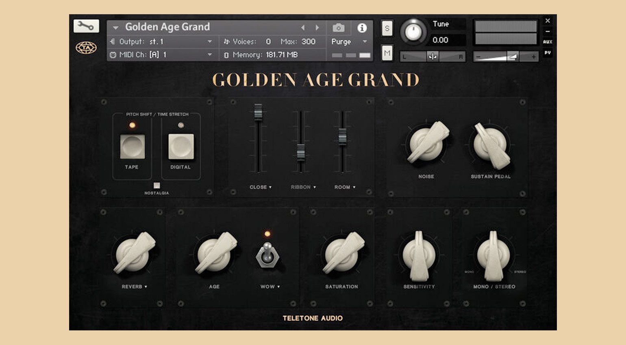The image size is (626, 345).
Task: Click the MONO / STEREO knob
Action: click(x=493, y=256)
